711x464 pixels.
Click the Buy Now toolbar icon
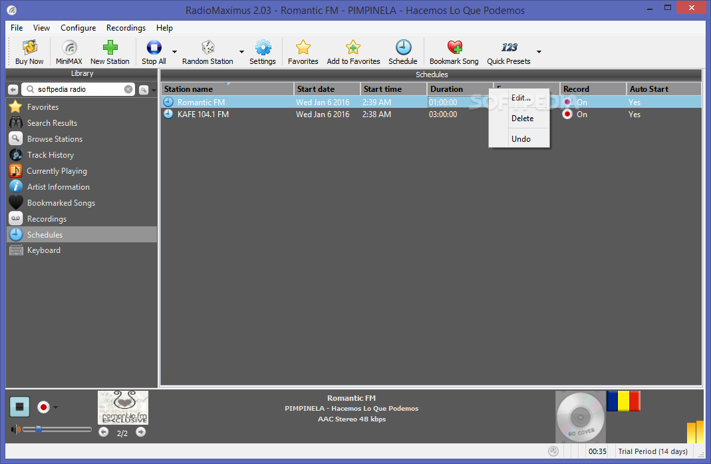(29, 52)
